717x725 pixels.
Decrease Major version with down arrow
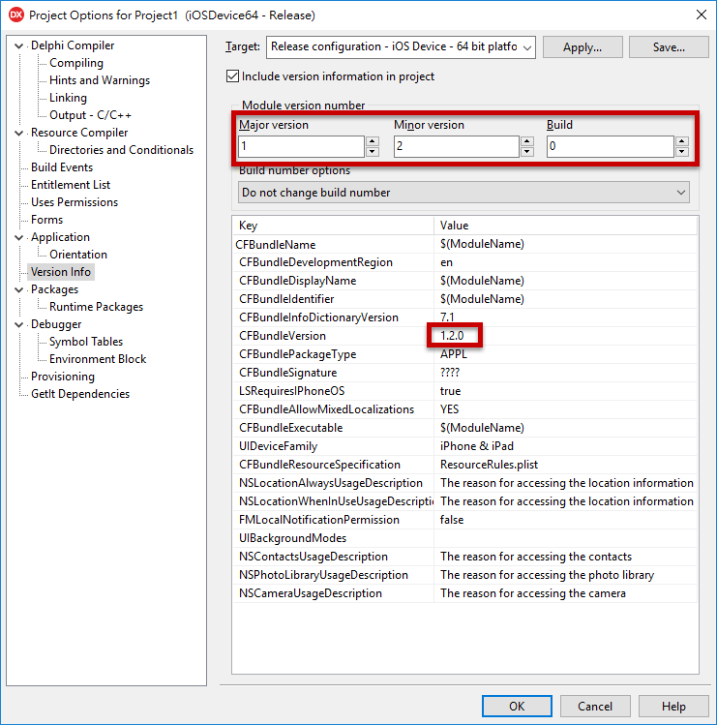373,152
